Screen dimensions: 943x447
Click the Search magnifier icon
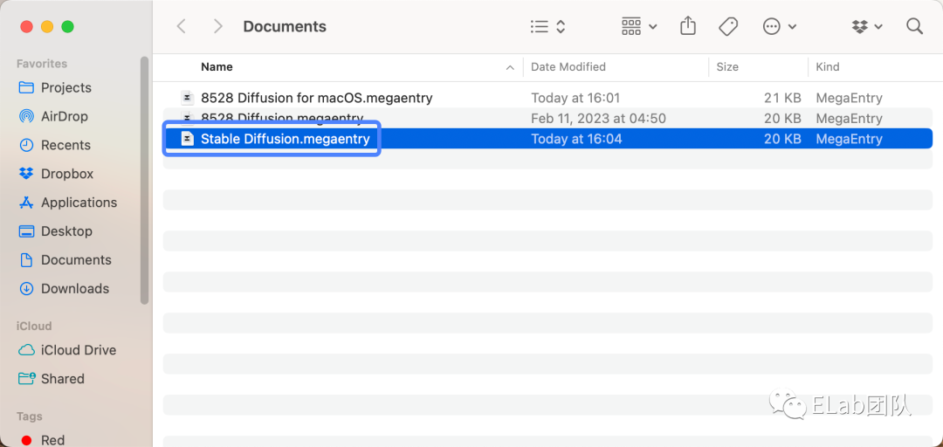[x=914, y=26]
